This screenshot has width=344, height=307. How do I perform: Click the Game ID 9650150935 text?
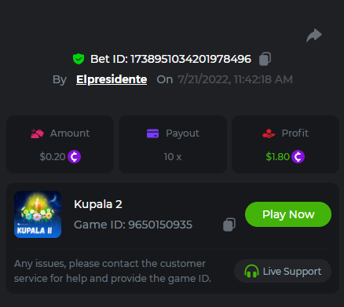pos(133,225)
